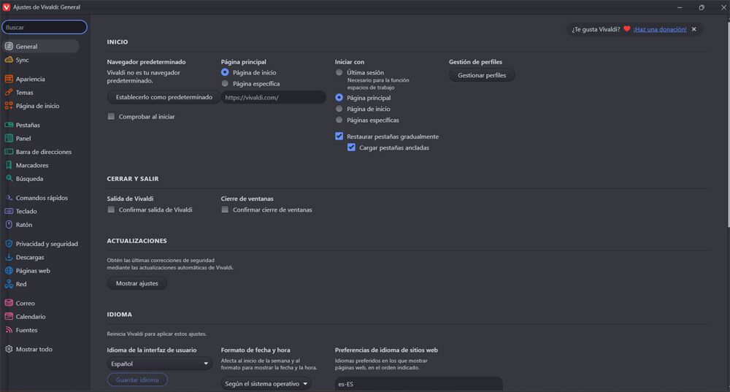The image size is (730, 392).
Task: Click the Descargas download icon
Action: click(9, 257)
